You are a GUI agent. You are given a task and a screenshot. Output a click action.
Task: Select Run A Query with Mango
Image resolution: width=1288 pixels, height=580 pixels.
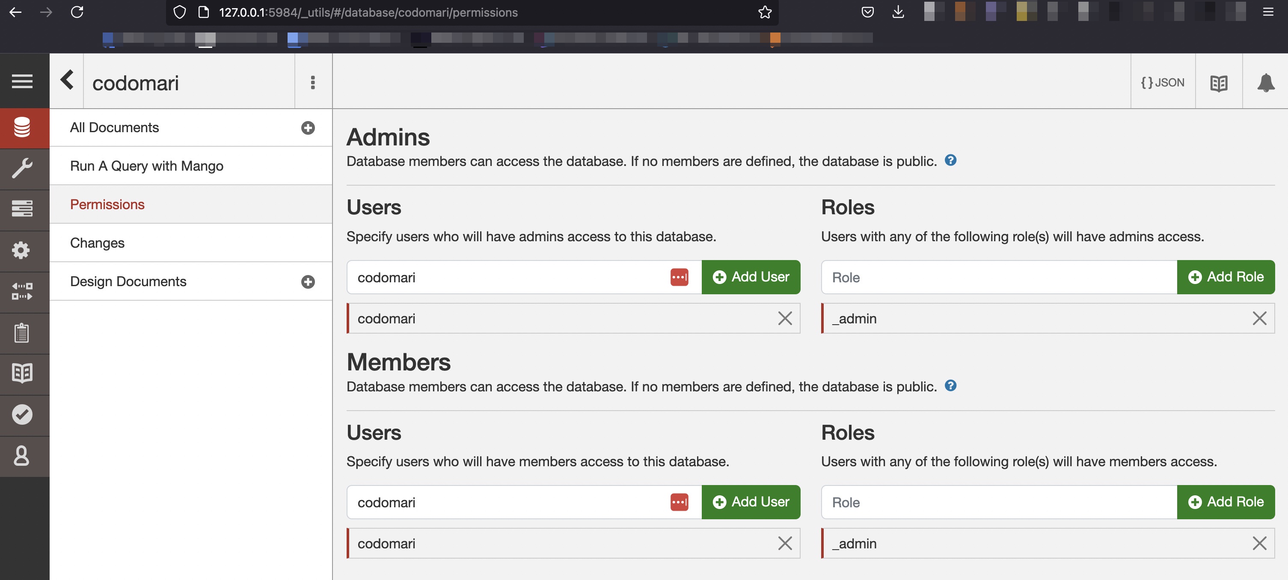[x=190, y=166]
